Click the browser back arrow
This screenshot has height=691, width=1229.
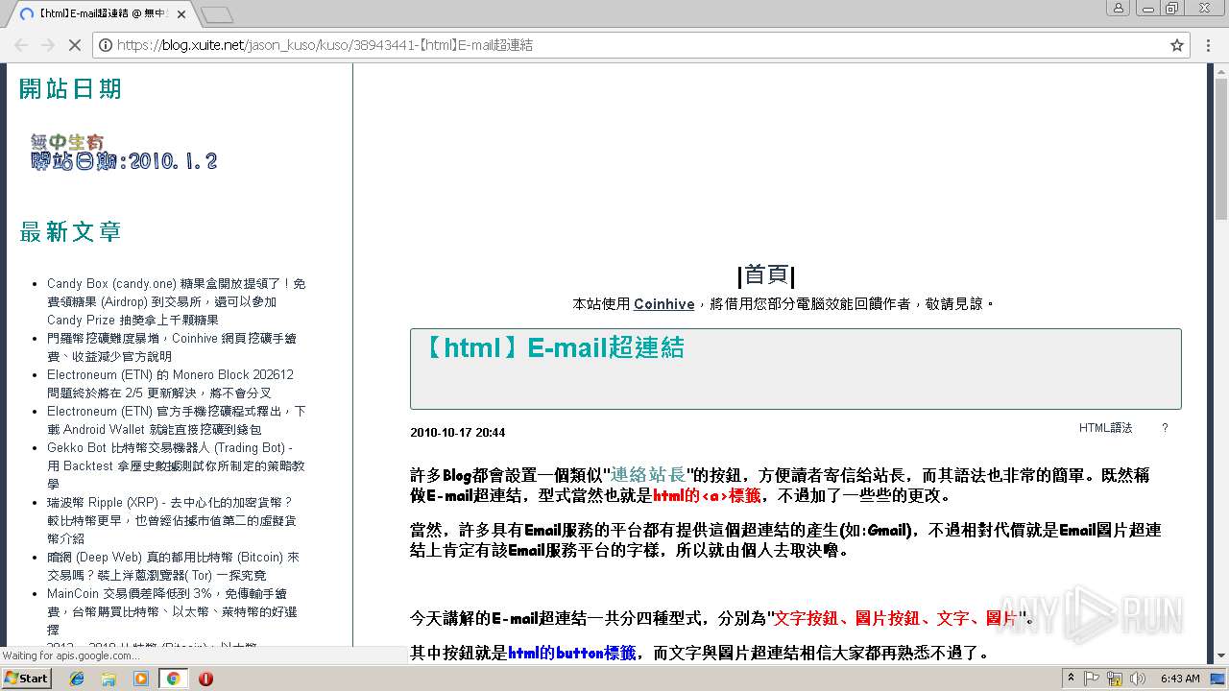point(21,45)
